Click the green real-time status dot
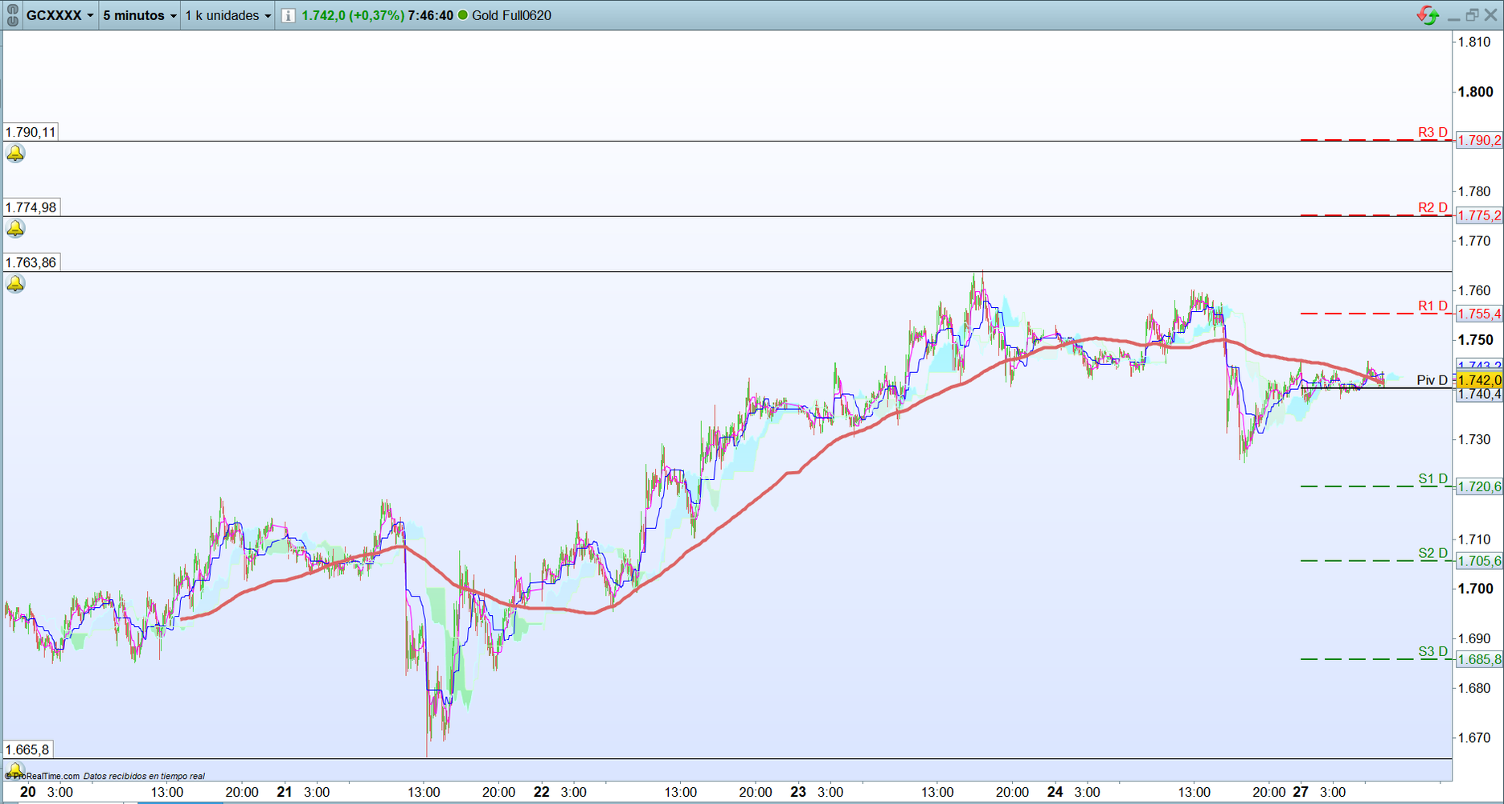The height and width of the screenshot is (804, 1504). tap(463, 15)
